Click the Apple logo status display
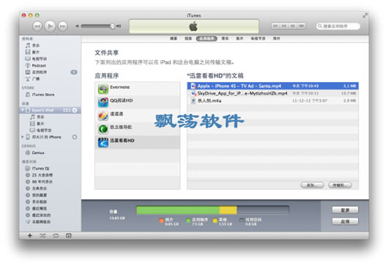The width and height of the screenshot is (388, 266). coord(194,26)
